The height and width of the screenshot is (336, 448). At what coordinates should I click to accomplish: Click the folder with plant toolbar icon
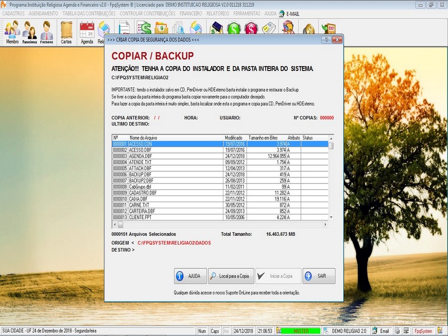pos(161,28)
